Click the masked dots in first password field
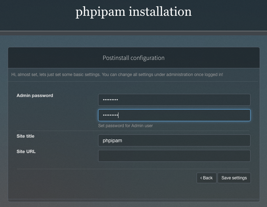Viewport: 267px width, 207px height. 110,100
